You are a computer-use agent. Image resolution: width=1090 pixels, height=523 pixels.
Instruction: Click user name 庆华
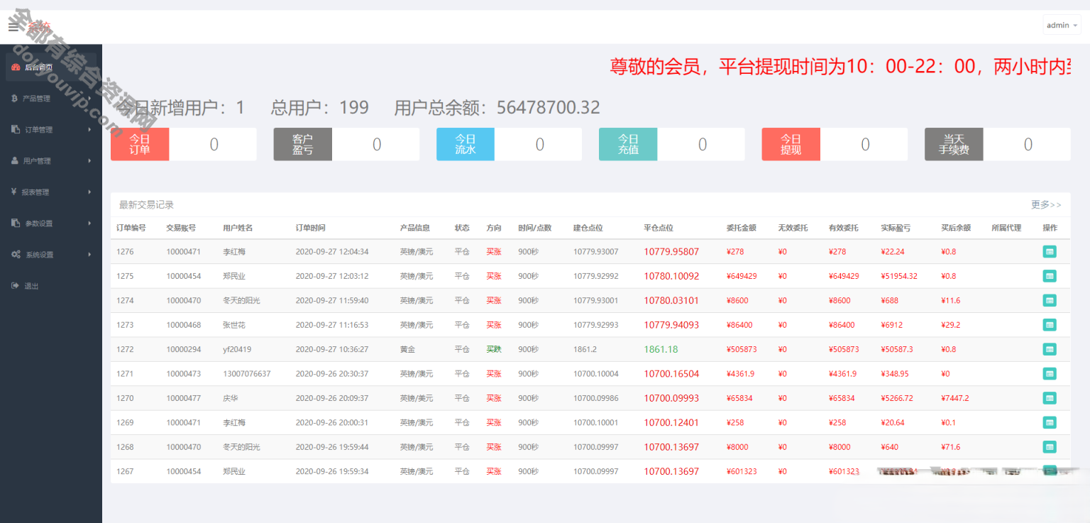231,398
